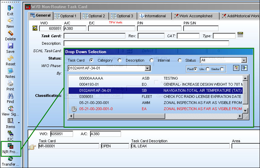Click the W/O lookup icon beside 605851
Image resolution: width=260 pixels, height=168 pixels.
click(x=35, y=28)
